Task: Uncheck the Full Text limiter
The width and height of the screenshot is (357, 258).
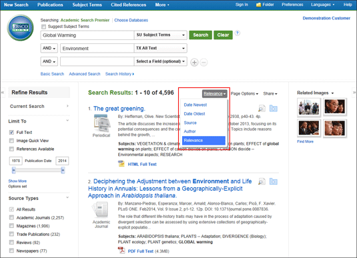Action: (11, 132)
